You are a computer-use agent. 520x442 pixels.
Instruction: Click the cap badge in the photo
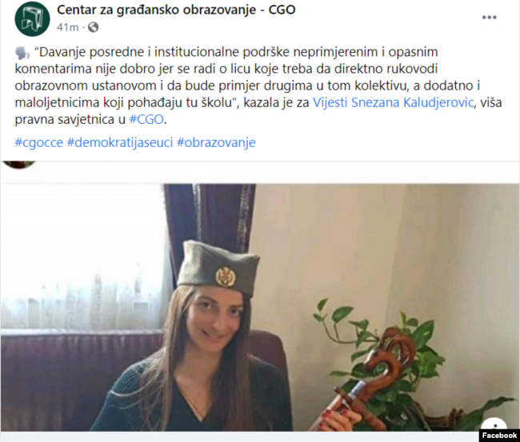[226, 277]
